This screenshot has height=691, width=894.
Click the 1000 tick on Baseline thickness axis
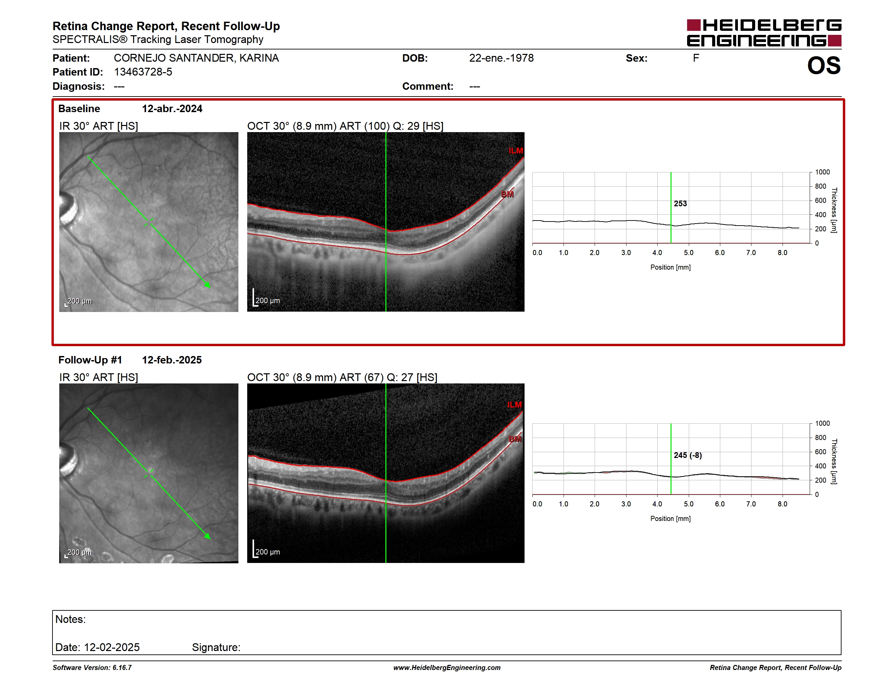click(822, 172)
